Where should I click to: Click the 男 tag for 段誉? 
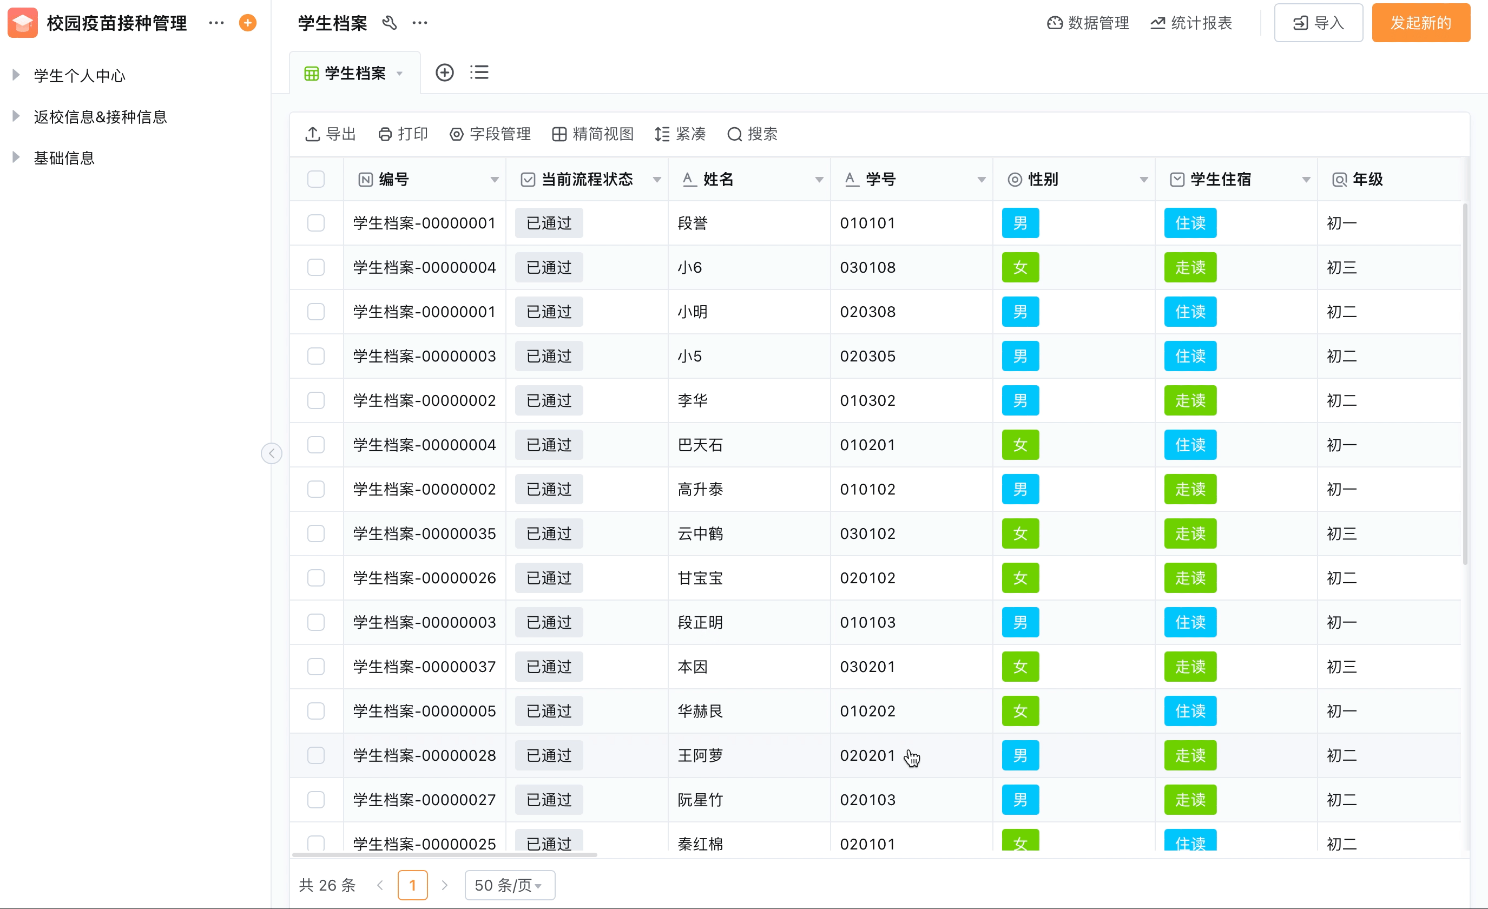click(1020, 223)
